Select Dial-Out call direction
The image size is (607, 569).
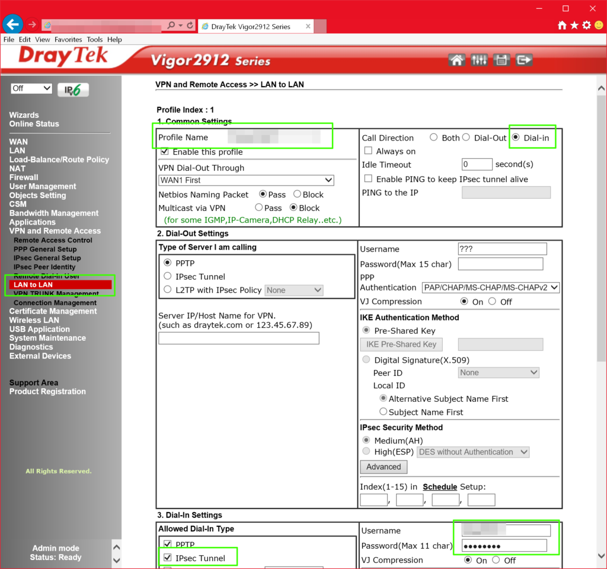(x=466, y=138)
